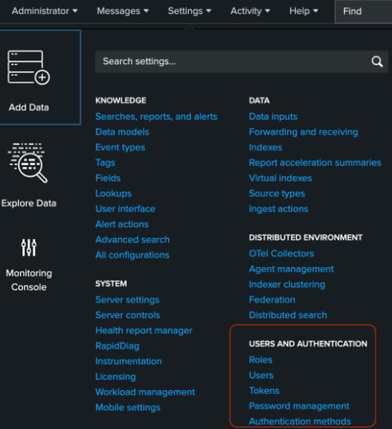392x429 pixels.
Task: Focus the Find box in top bar
Action: point(364,11)
